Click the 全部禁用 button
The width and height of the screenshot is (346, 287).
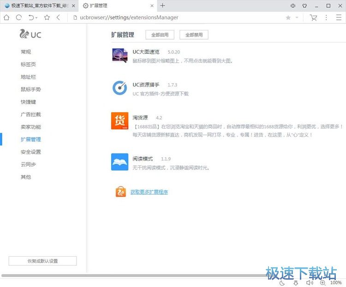(x=194, y=35)
